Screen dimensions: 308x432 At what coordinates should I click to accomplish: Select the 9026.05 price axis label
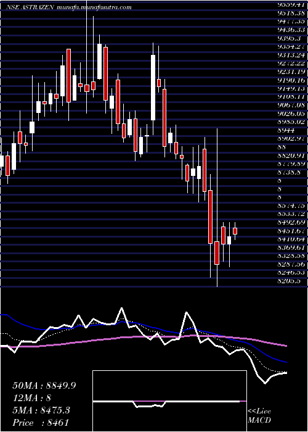coord(292,114)
